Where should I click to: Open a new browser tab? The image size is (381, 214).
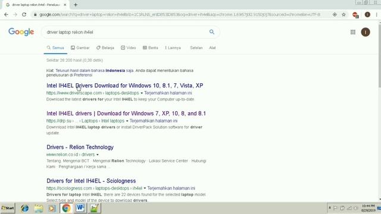(76, 5)
